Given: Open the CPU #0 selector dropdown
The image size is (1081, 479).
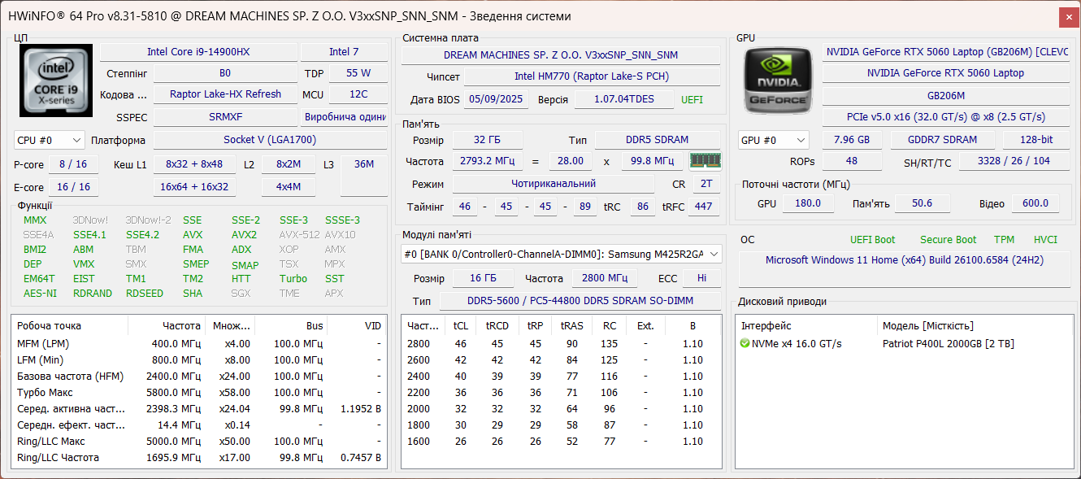Looking at the screenshot, I should [x=49, y=140].
